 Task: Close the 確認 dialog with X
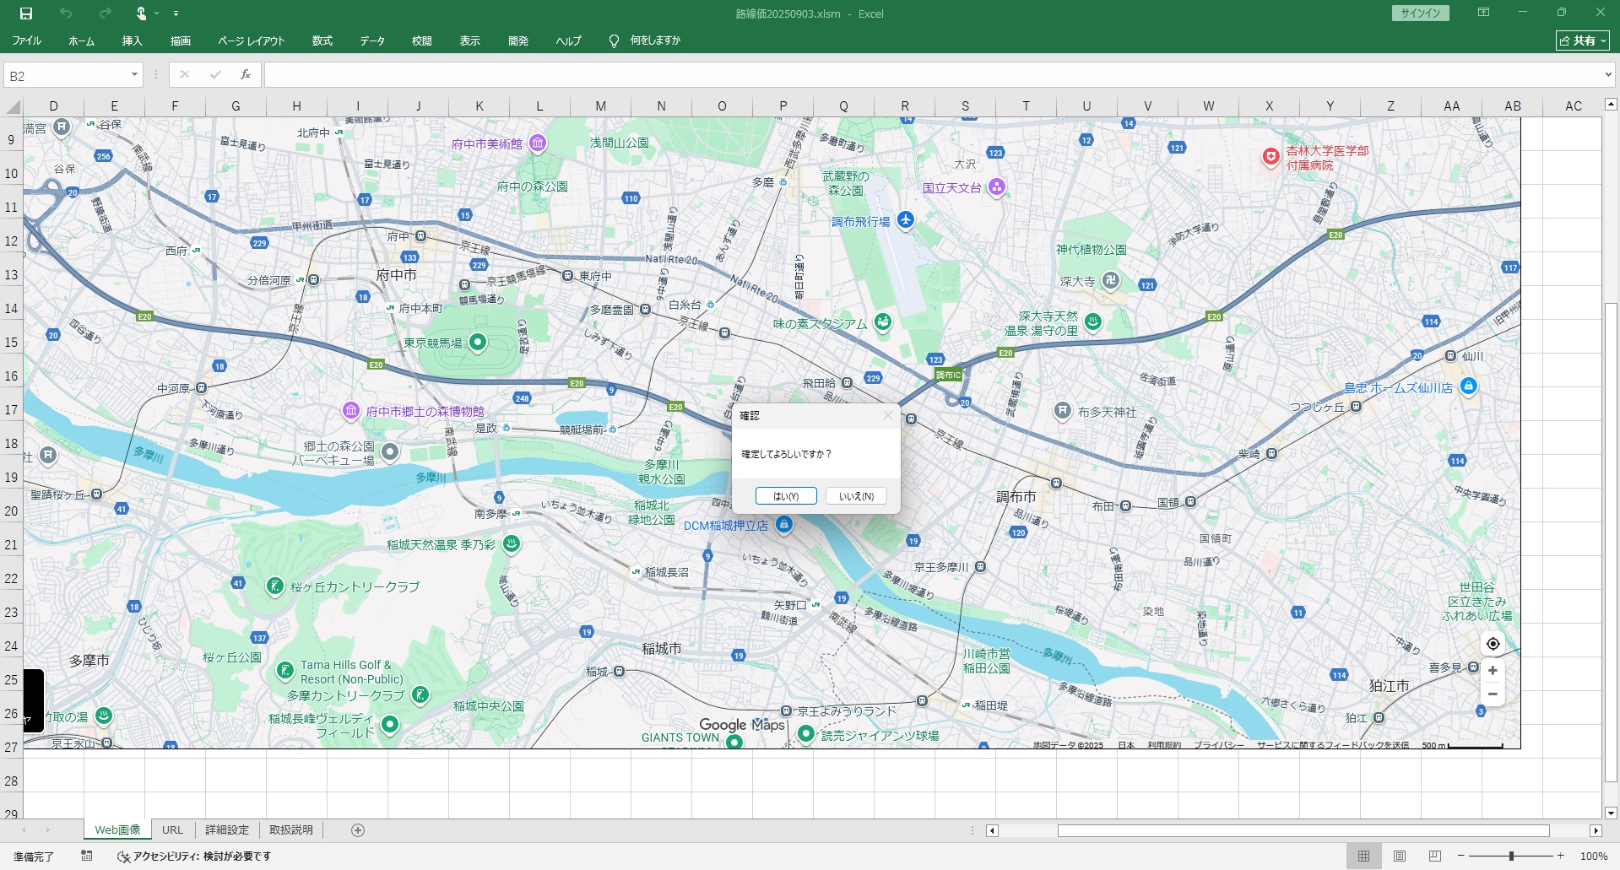(x=887, y=415)
